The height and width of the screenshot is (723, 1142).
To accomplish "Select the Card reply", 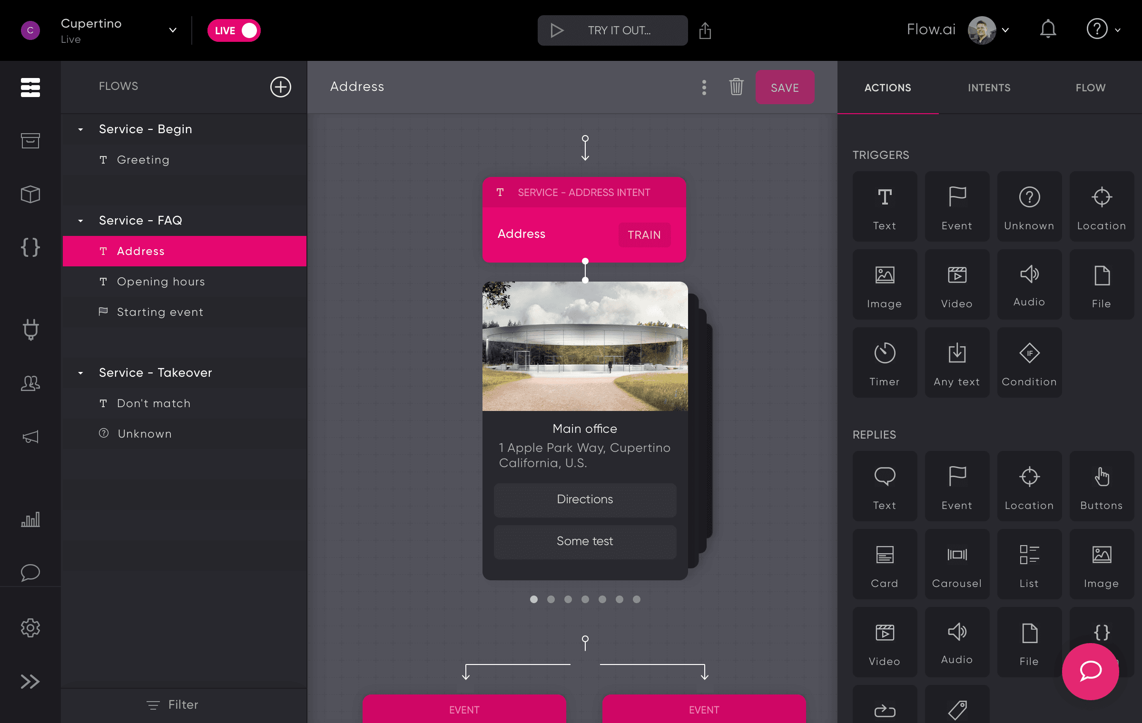I will pos(885,564).
